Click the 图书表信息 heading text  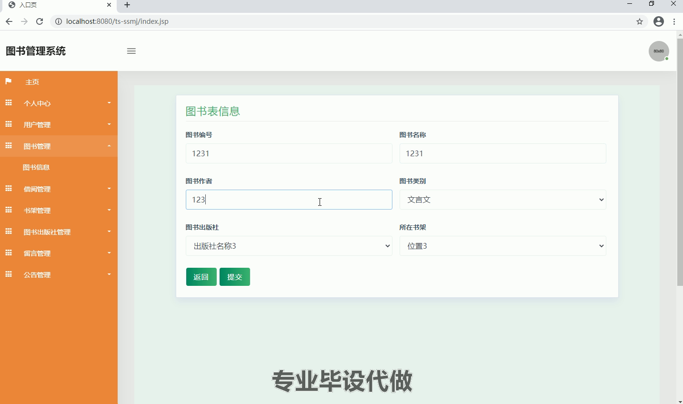(x=212, y=111)
